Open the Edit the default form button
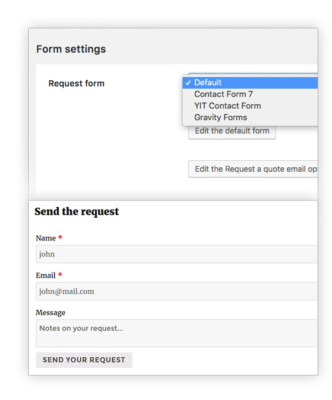This screenshot has height=400, width=332. (x=232, y=131)
